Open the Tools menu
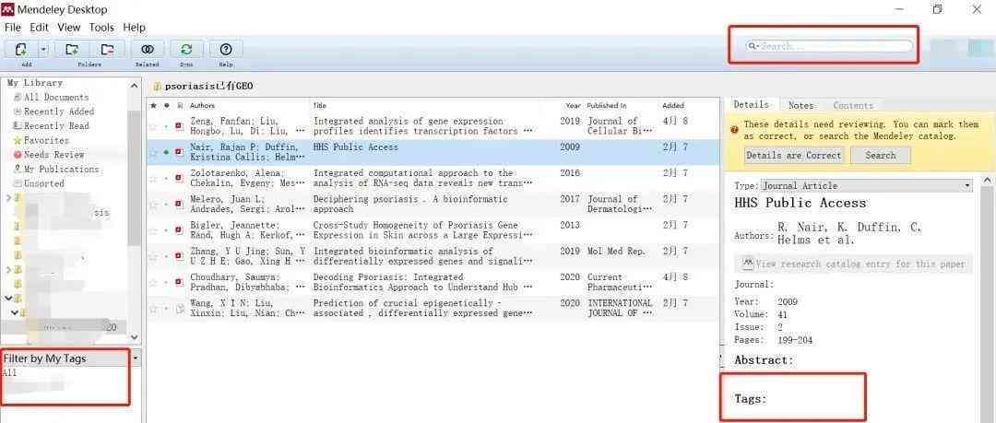Image resolution: width=996 pixels, height=423 pixels. point(101,28)
